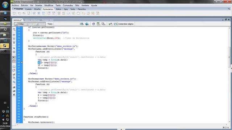Insert a form Button element

click(68, 13)
